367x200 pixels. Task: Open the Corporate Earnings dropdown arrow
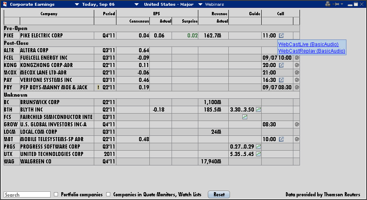[77, 4]
